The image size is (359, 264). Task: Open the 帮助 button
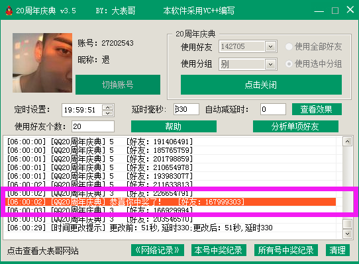(x=174, y=126)
